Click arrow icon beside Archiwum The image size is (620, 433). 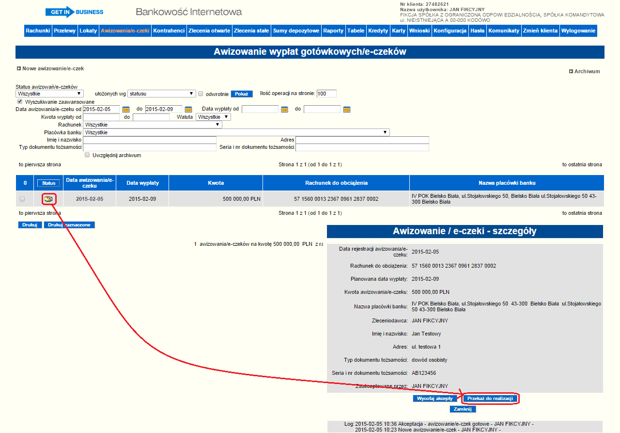[571, 71]
